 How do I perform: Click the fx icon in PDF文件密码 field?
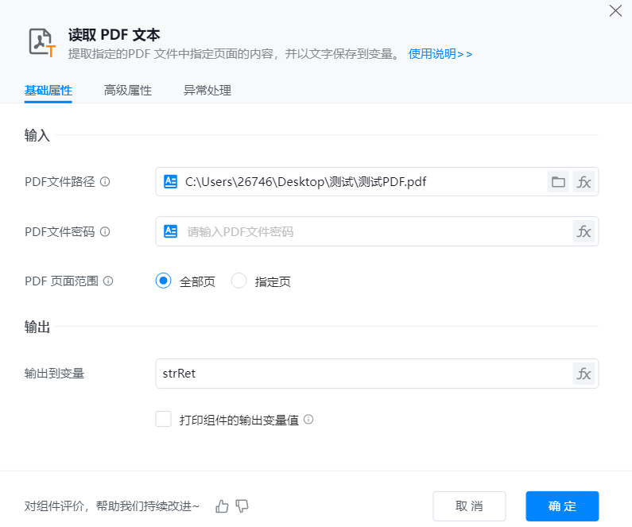tap(584, 232)
